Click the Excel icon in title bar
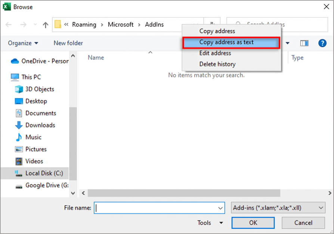The image size is (334, 234). point(7,7)
